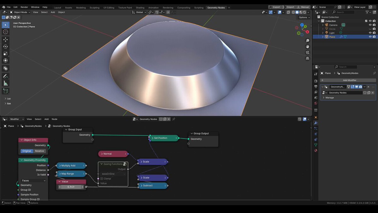Enable the Clamp checkbox in Easing Functions

tap(102, 179)
